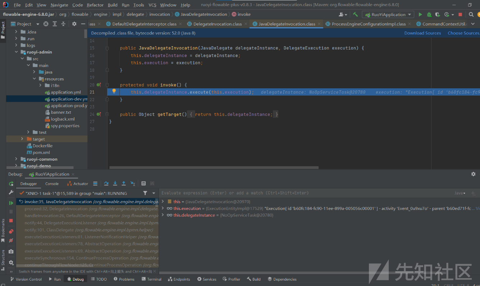Start debugging with the bug icon

(x=429, y=14)
